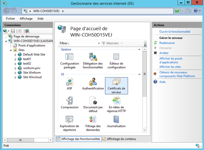204x150 pixels.
Task: Click Afficher les pools d'applications link
Action: [x=171, y=60]
